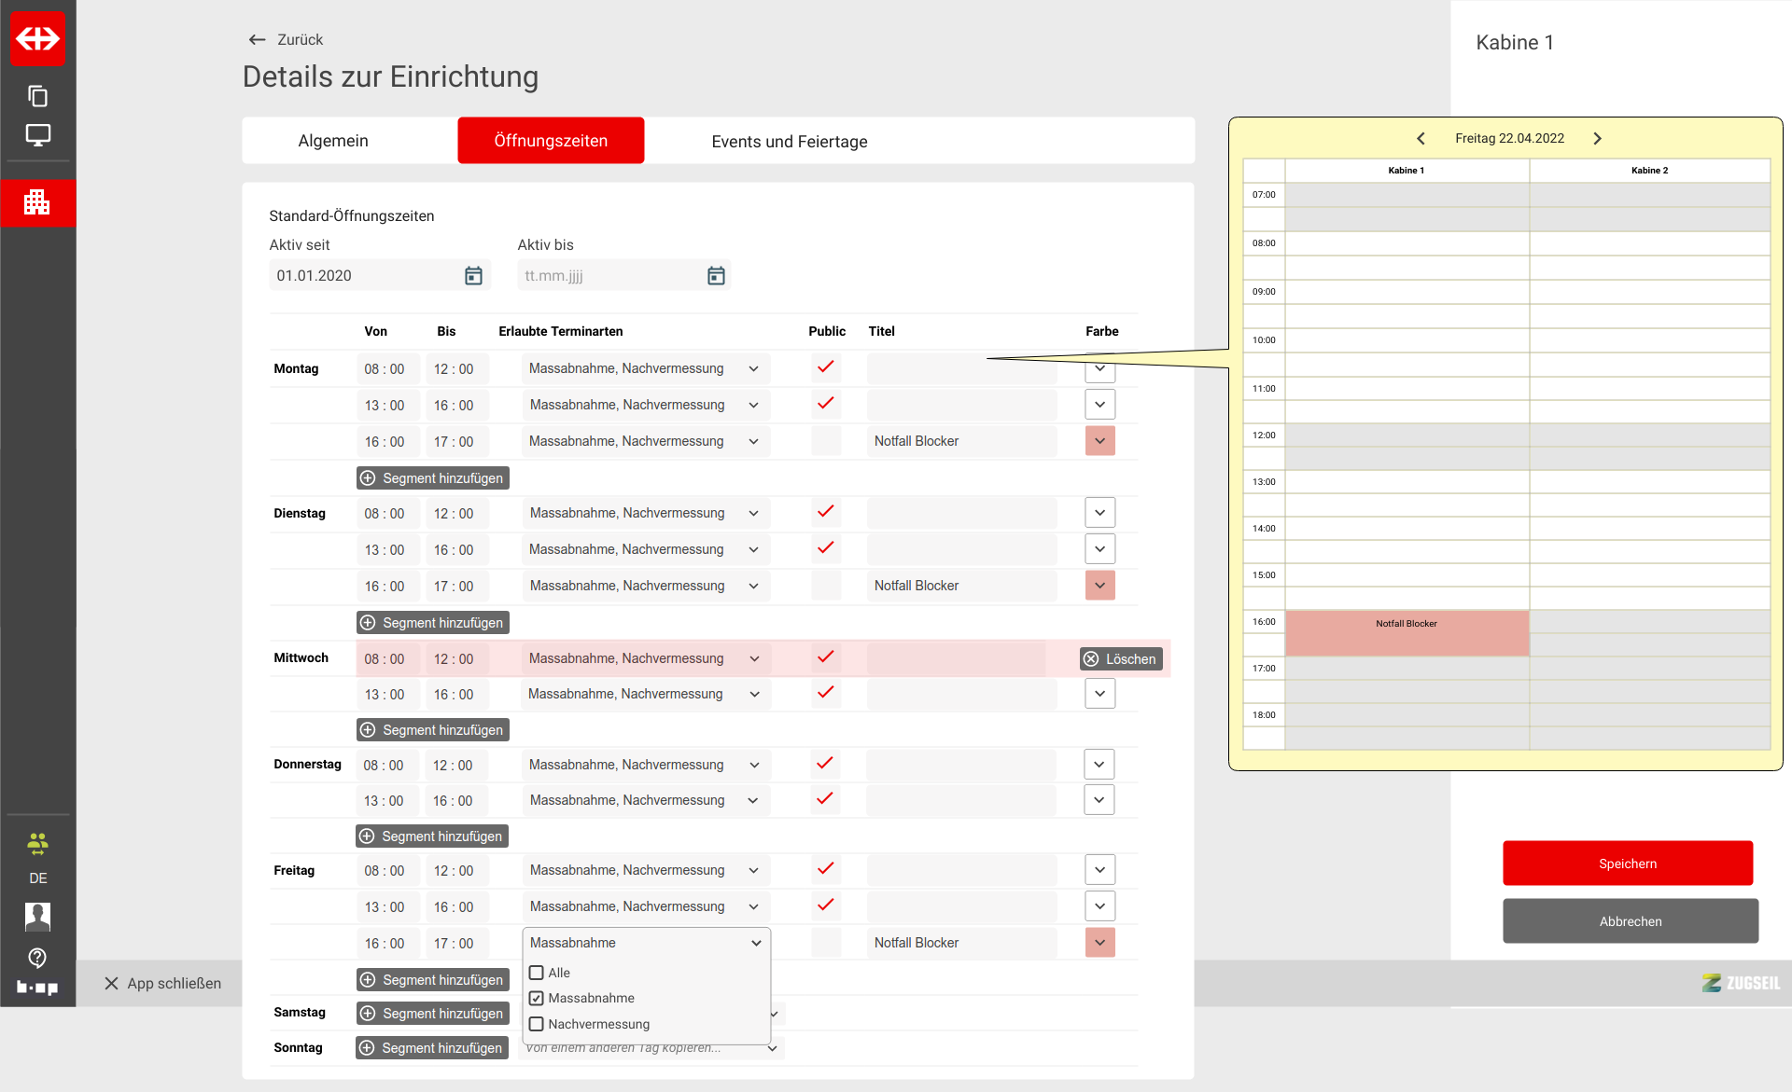Click the user profile avatar icon
1792x1092 pixels.
(37, 917)
